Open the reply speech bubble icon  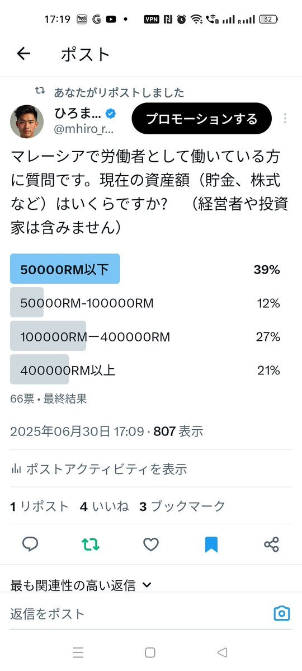tap(30, 544)
